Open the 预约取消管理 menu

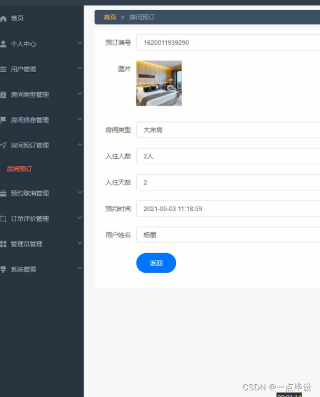[x=42, y=193]
